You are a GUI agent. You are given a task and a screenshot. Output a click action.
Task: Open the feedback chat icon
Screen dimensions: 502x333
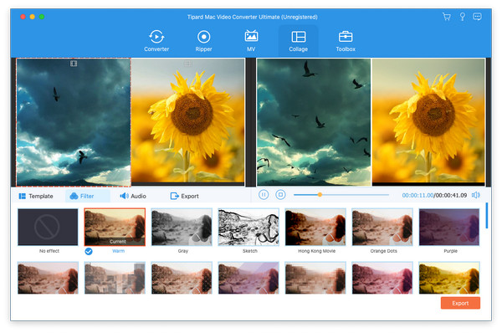click(477, 17)
